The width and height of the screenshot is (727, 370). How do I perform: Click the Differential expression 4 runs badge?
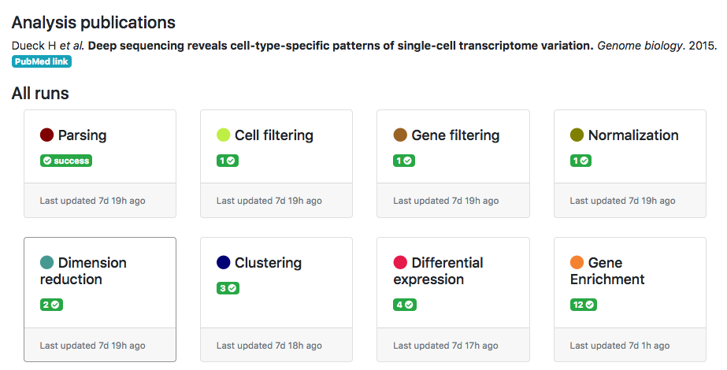tap(405, 305)
